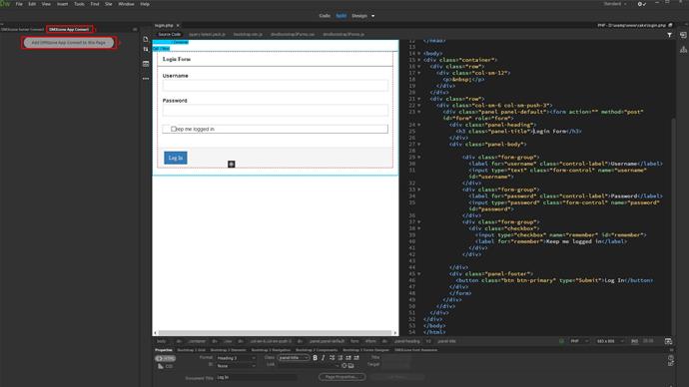The height and width of the screenshot is (387, 689).
Task: Open the Insert menu
Action: [x=62, y=4]
